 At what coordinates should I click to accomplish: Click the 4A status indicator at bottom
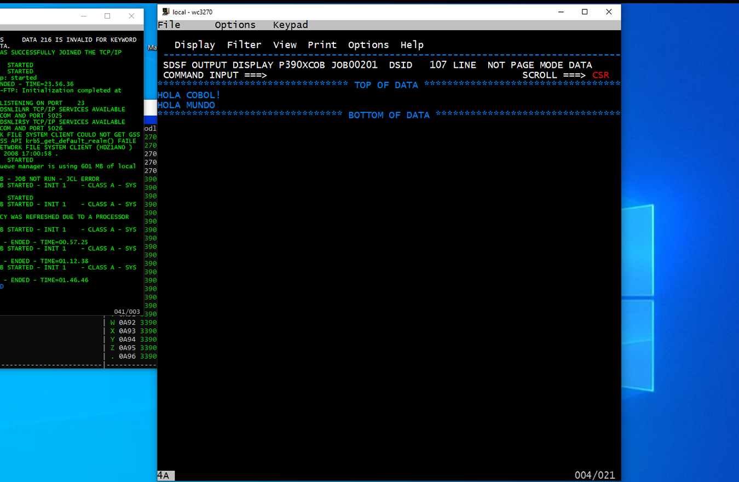pyautogui.click(x=163, y=475)
